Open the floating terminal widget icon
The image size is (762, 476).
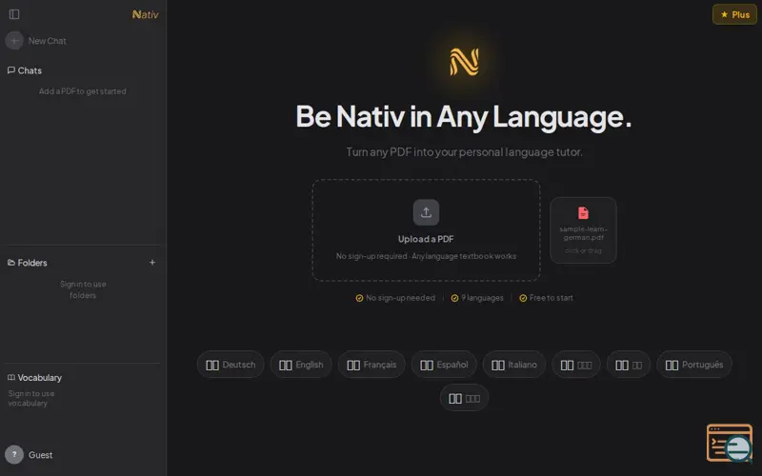pyautogui.click(x=730, y=443)
